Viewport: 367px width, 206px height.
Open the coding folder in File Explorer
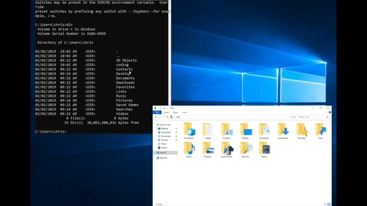tap(208, 131)
